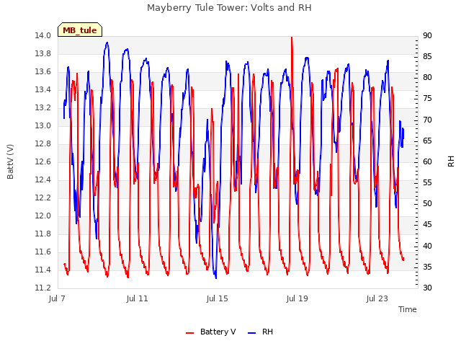461x346 pixels.
Task: Click the 30 RH tick label
Action: (x=427, y=288)
